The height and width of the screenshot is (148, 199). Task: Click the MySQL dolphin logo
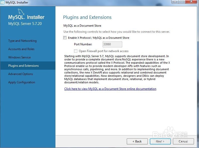click(x=21, y=12)
